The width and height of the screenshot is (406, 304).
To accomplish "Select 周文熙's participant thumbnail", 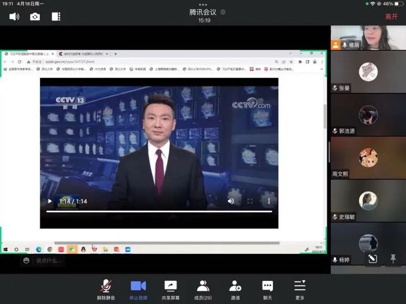I will click(x=368, y=158).
